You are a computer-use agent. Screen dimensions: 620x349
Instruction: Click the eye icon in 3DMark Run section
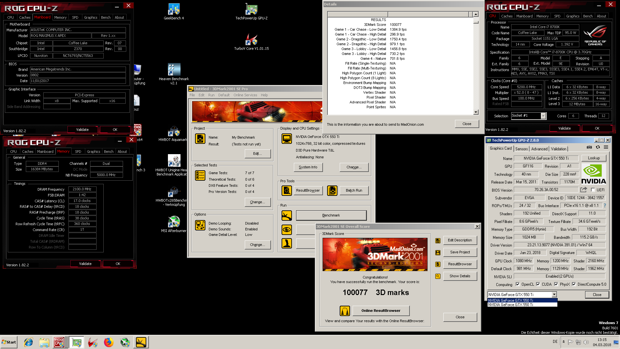[x=286, y=230]
